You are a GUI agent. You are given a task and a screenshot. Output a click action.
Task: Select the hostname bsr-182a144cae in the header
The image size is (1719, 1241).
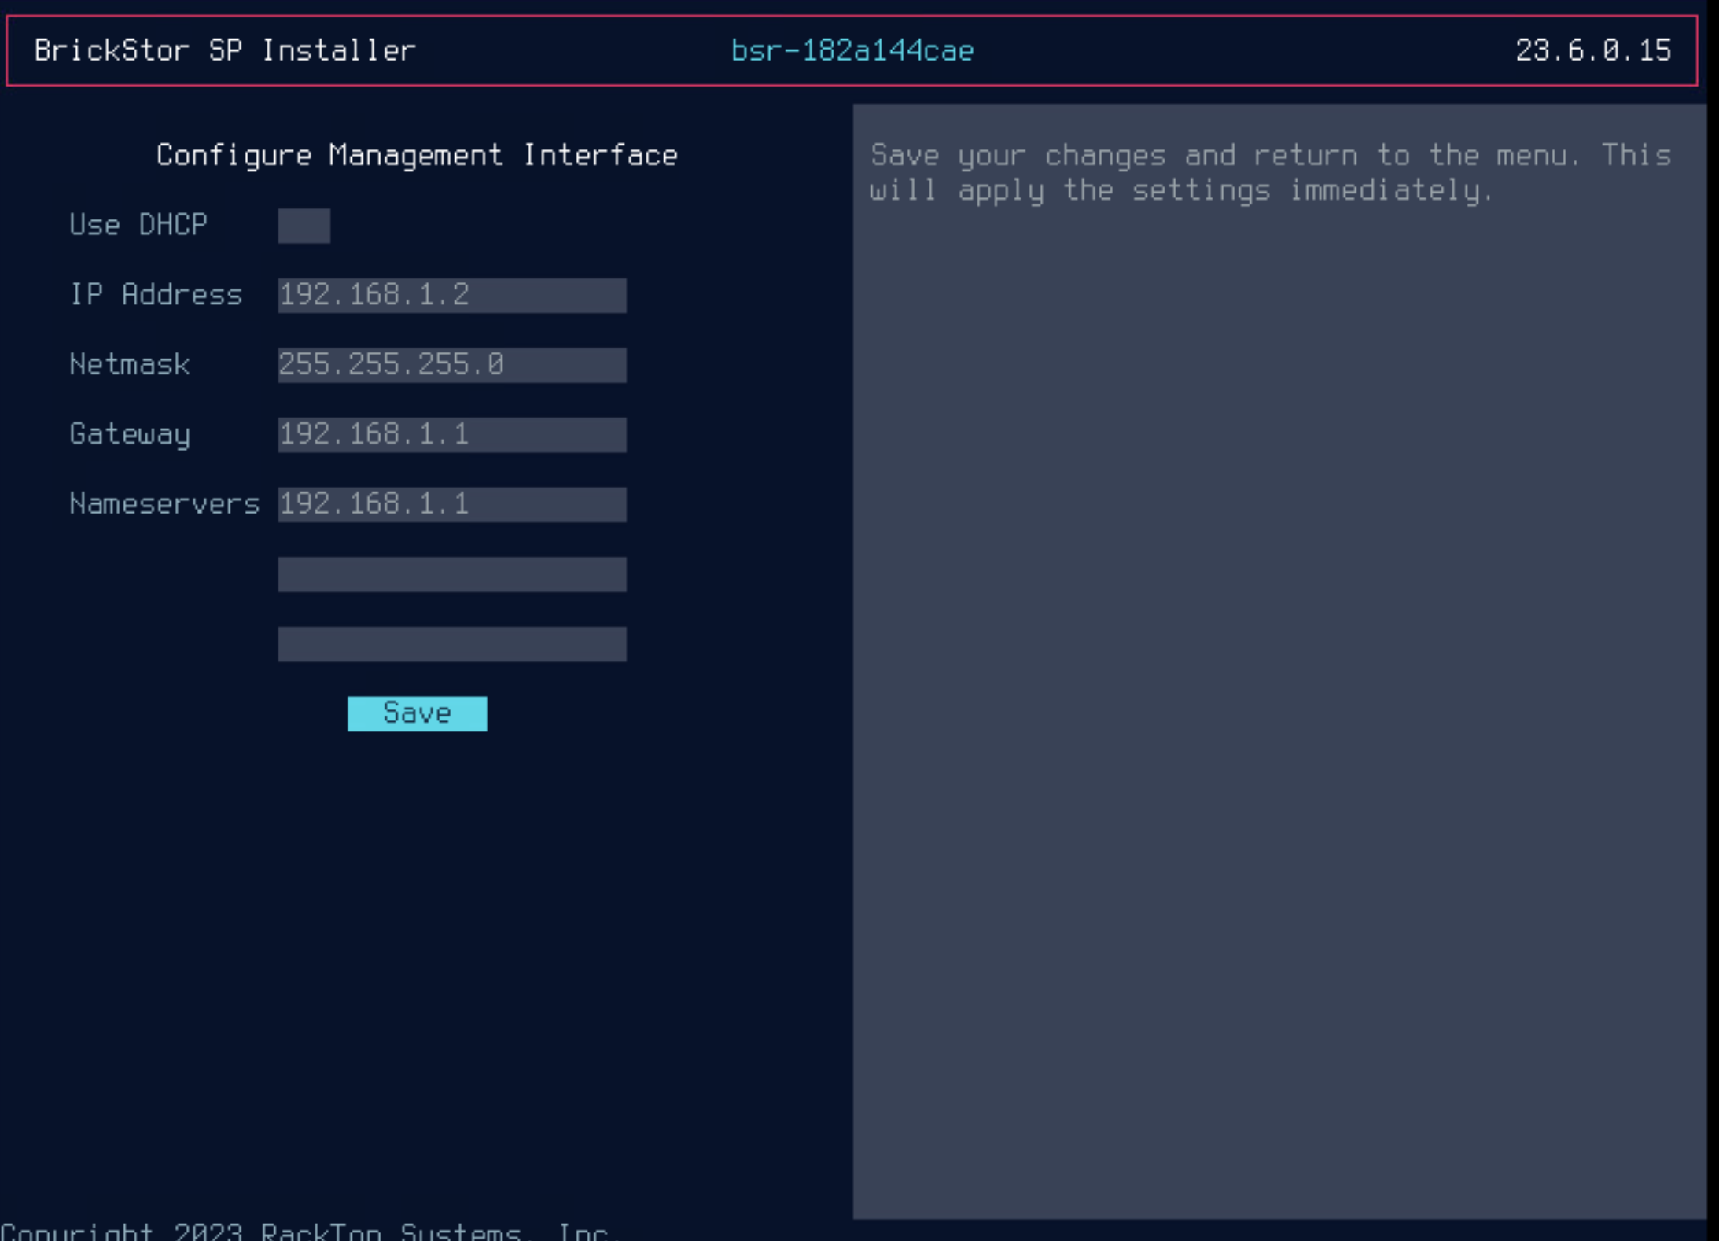pos(852,50)
